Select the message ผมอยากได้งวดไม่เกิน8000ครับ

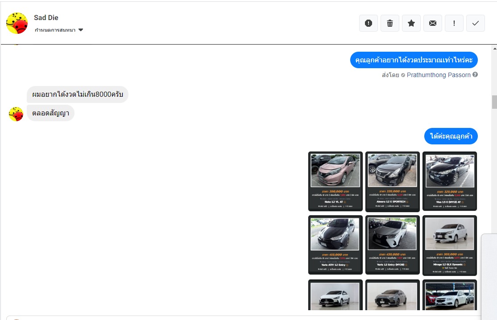[77, 94]
